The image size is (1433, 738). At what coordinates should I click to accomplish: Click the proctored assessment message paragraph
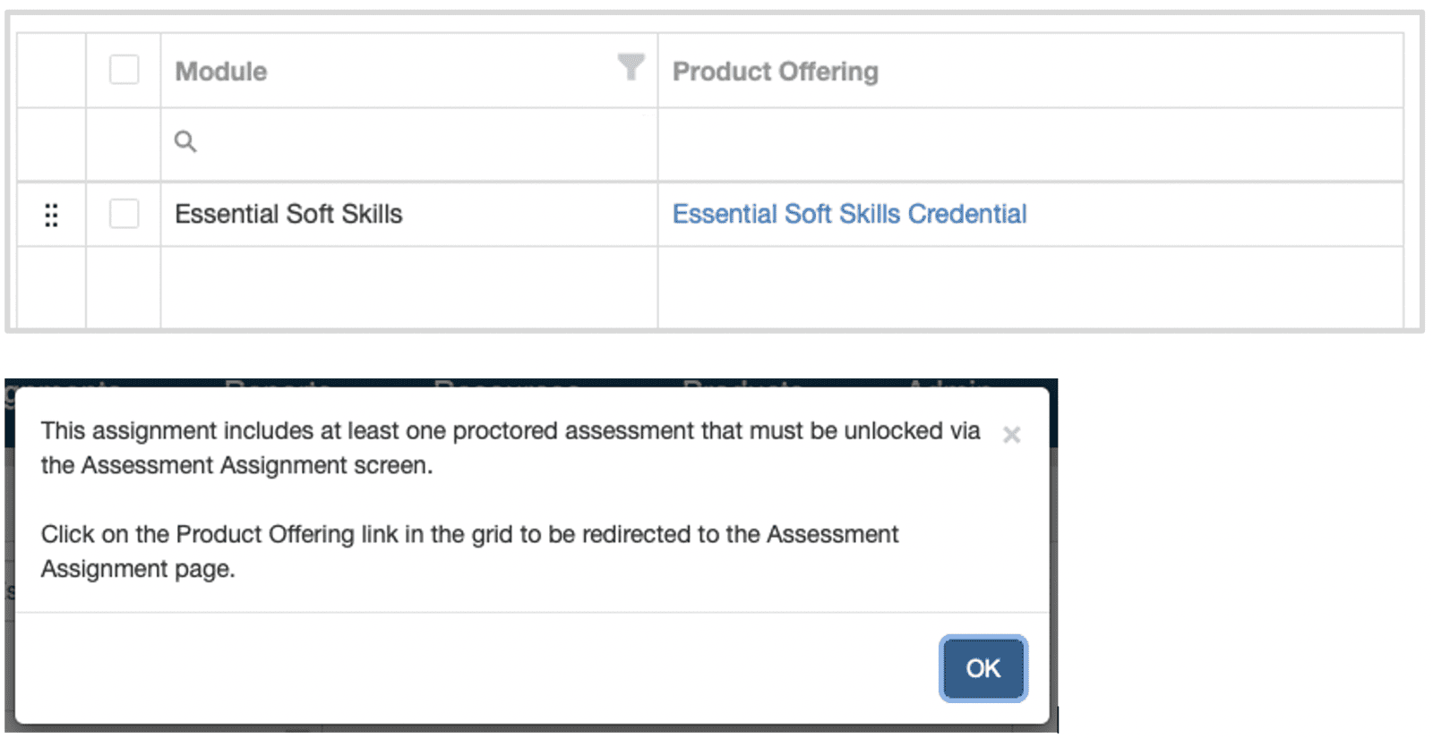point(510,448)
